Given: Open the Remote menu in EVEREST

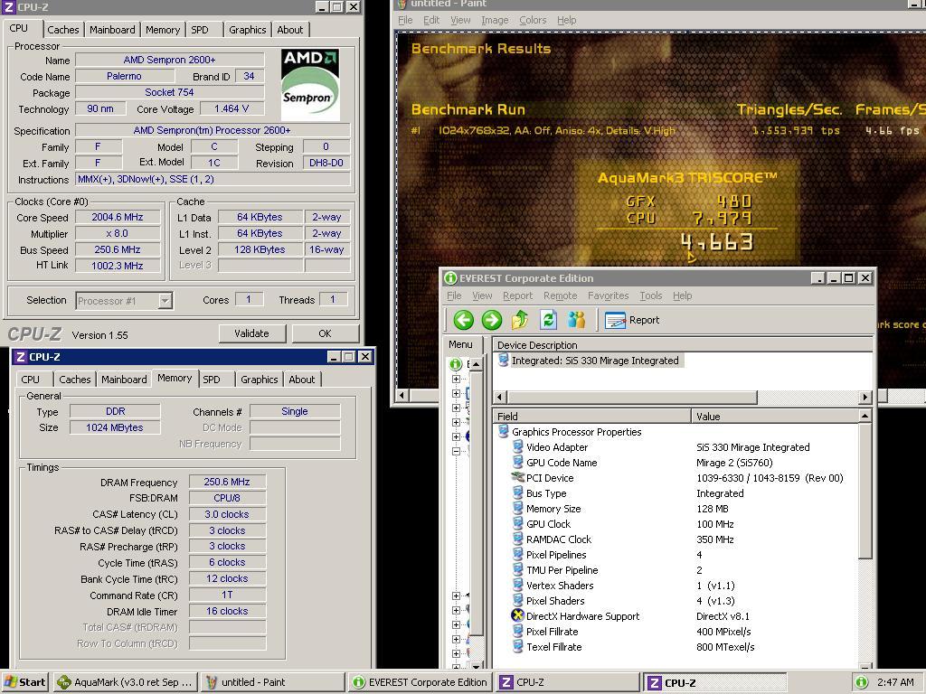Looking at the screenshot, I should pos(561,295).
